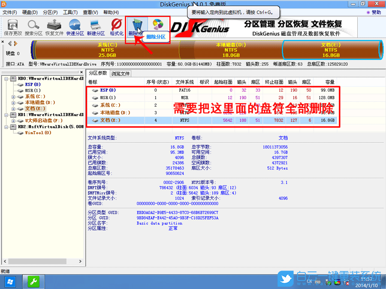Open the 搜索分区 (Search Partition) tool
Image resolution: width=386 pixels, height=289 pixels.
click(33, 27)
